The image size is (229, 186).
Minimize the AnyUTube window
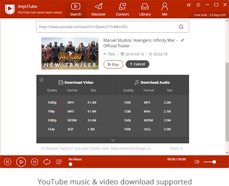tap(207, 5)
